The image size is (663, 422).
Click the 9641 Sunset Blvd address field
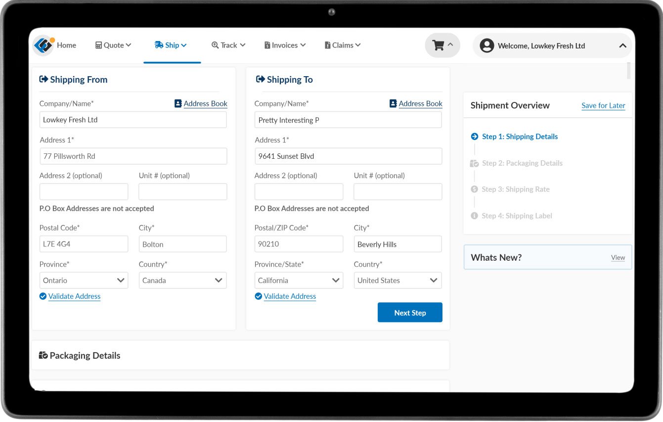(x=348, y=156)
